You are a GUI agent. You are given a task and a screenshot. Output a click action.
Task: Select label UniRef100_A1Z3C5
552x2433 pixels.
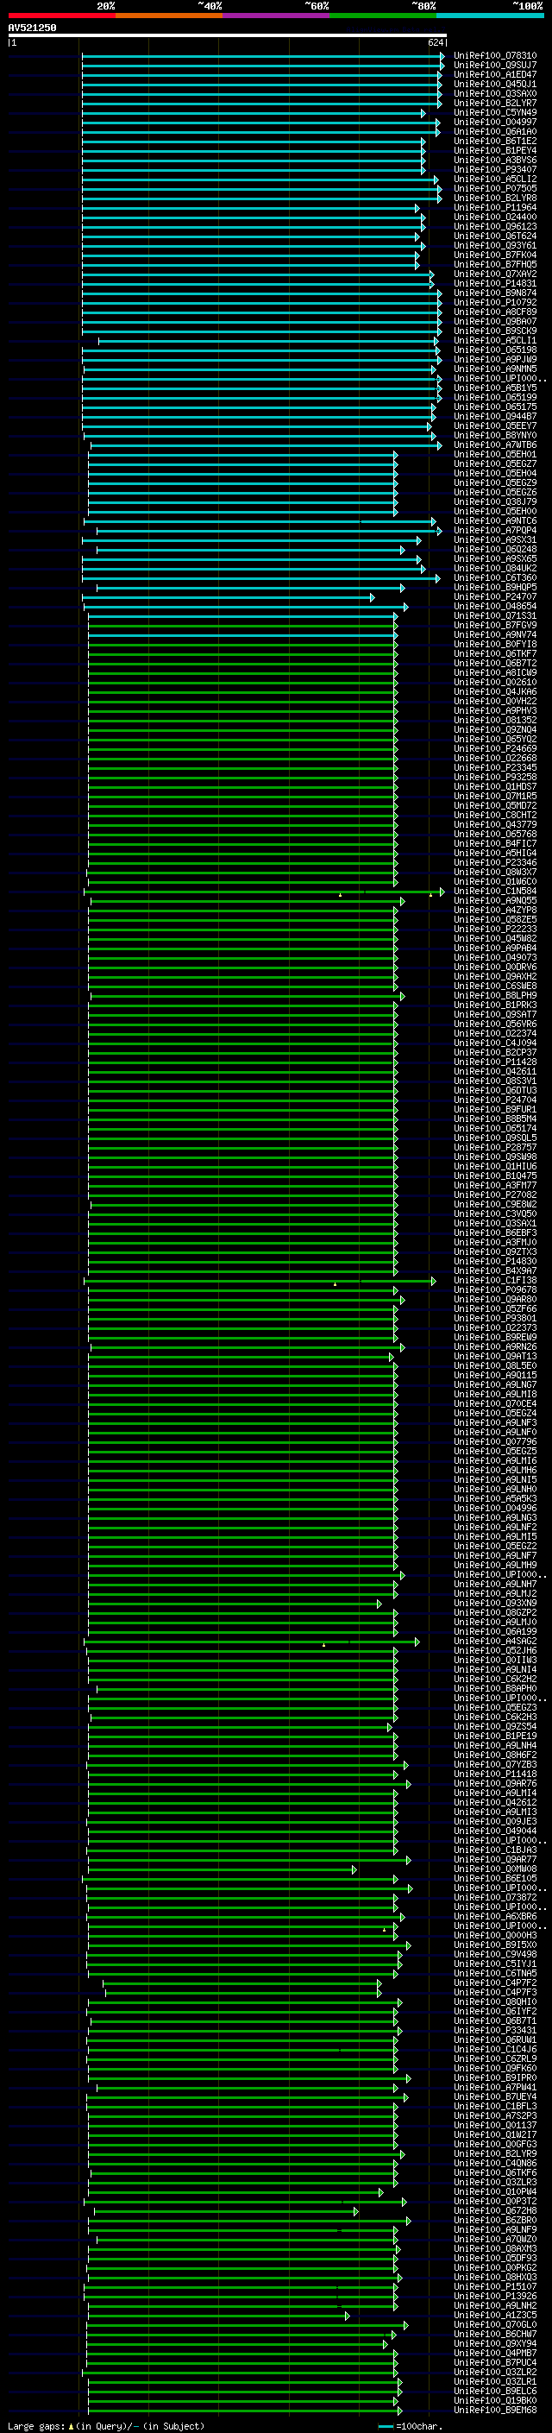[x=495, y=2316]
